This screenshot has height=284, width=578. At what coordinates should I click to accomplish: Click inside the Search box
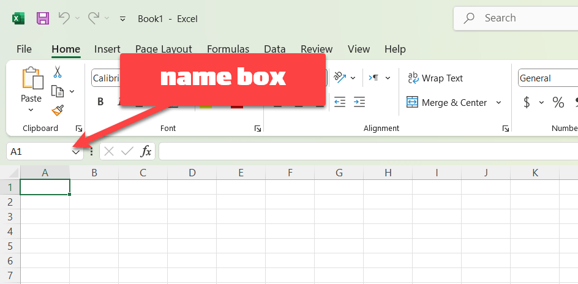click(516, 18)
